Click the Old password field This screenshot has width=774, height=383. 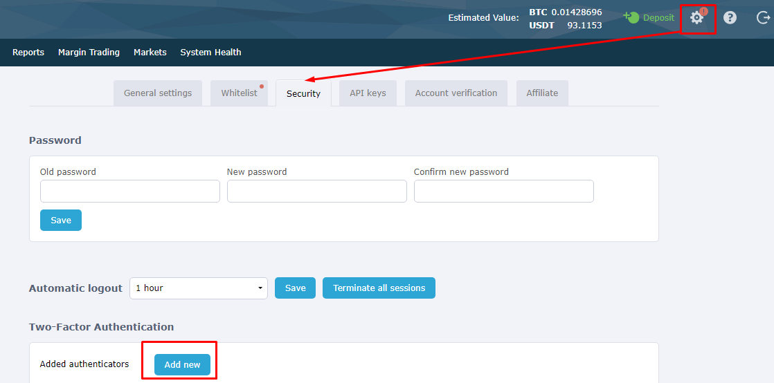click(x=130, y=192)
